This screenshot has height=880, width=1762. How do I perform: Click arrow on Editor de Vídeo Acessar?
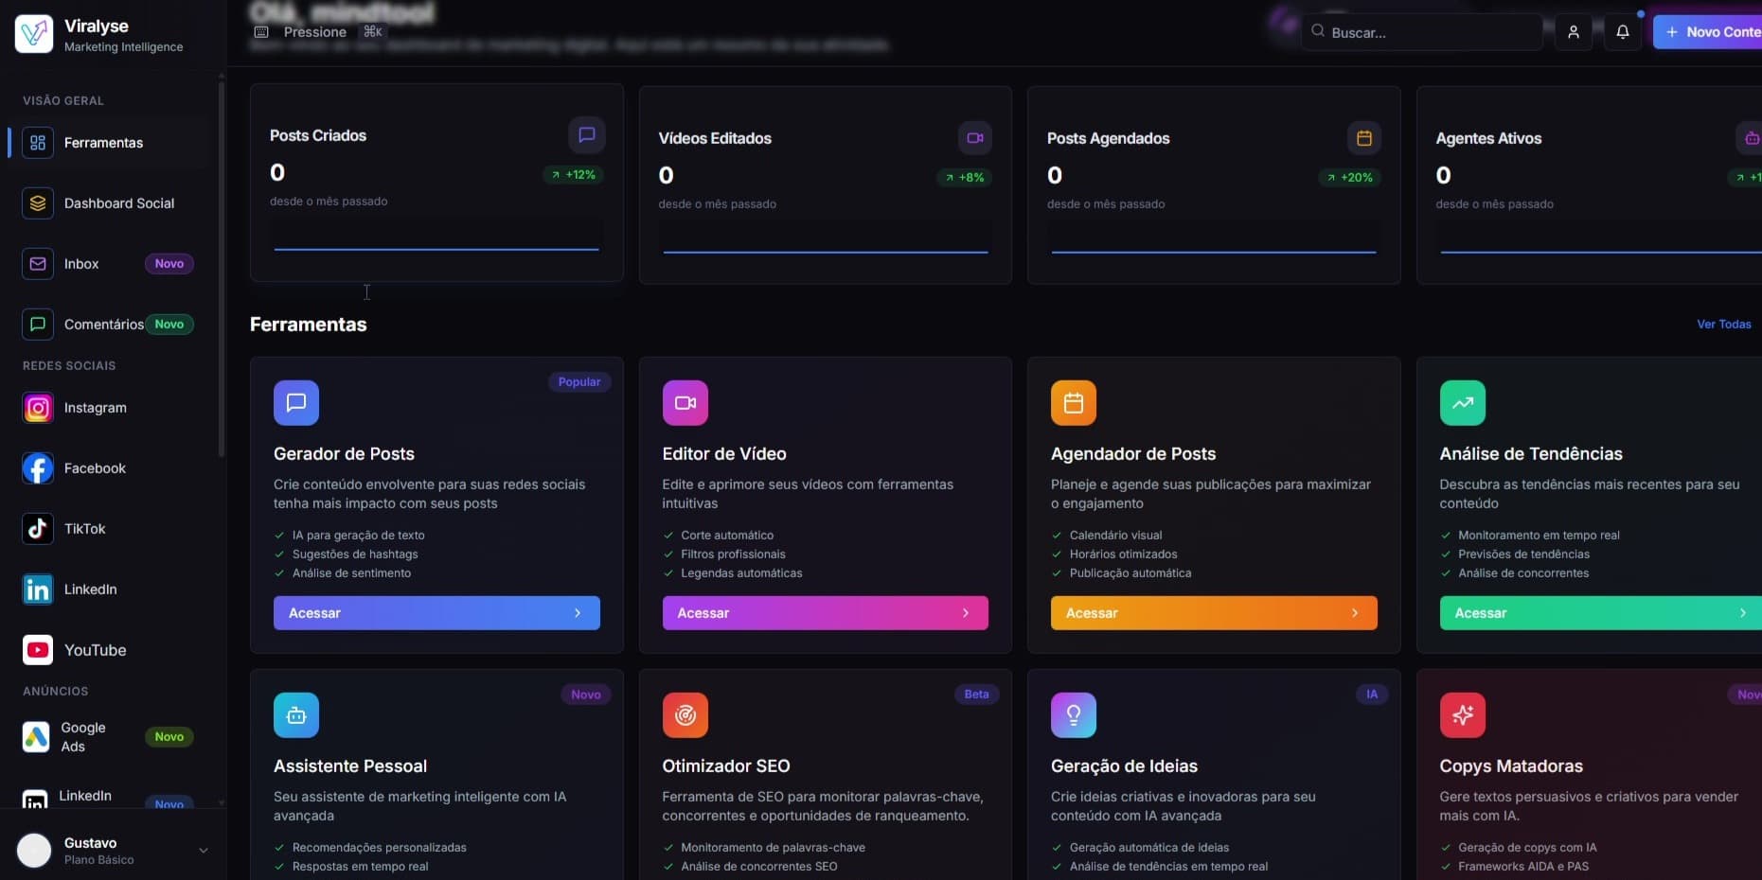[x=965, y=613]
